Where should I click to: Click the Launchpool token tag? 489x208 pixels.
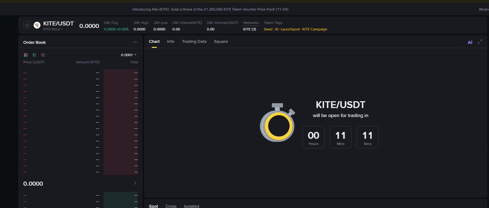pyautogui.click(x=290, y=29)
